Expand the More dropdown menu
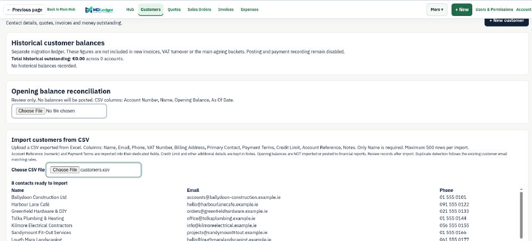Image resolution: width=532 pixels, height=241 pixels. pos(437,10)
